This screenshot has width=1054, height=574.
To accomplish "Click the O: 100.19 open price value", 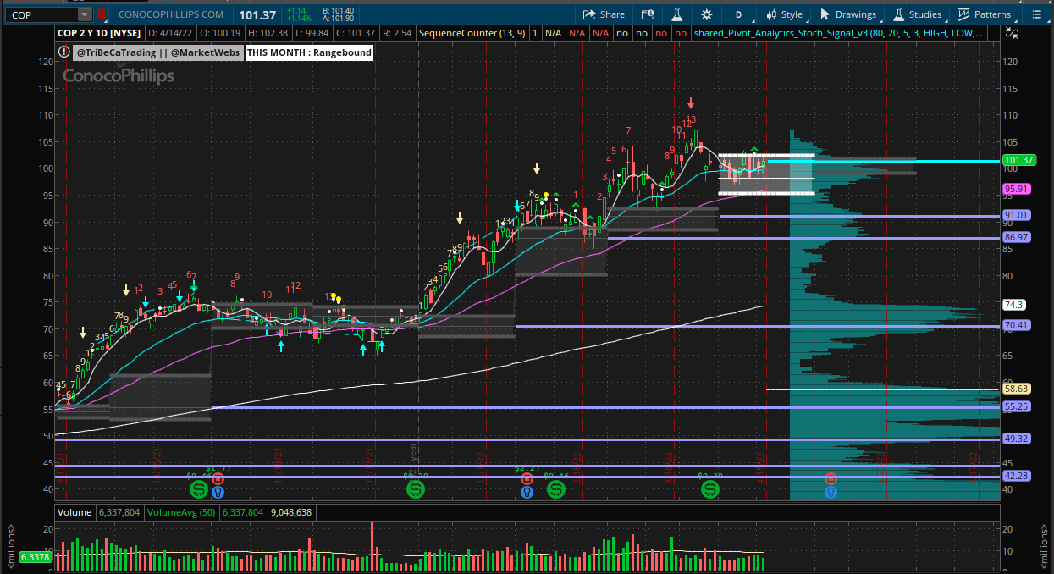I will [220, 33].
